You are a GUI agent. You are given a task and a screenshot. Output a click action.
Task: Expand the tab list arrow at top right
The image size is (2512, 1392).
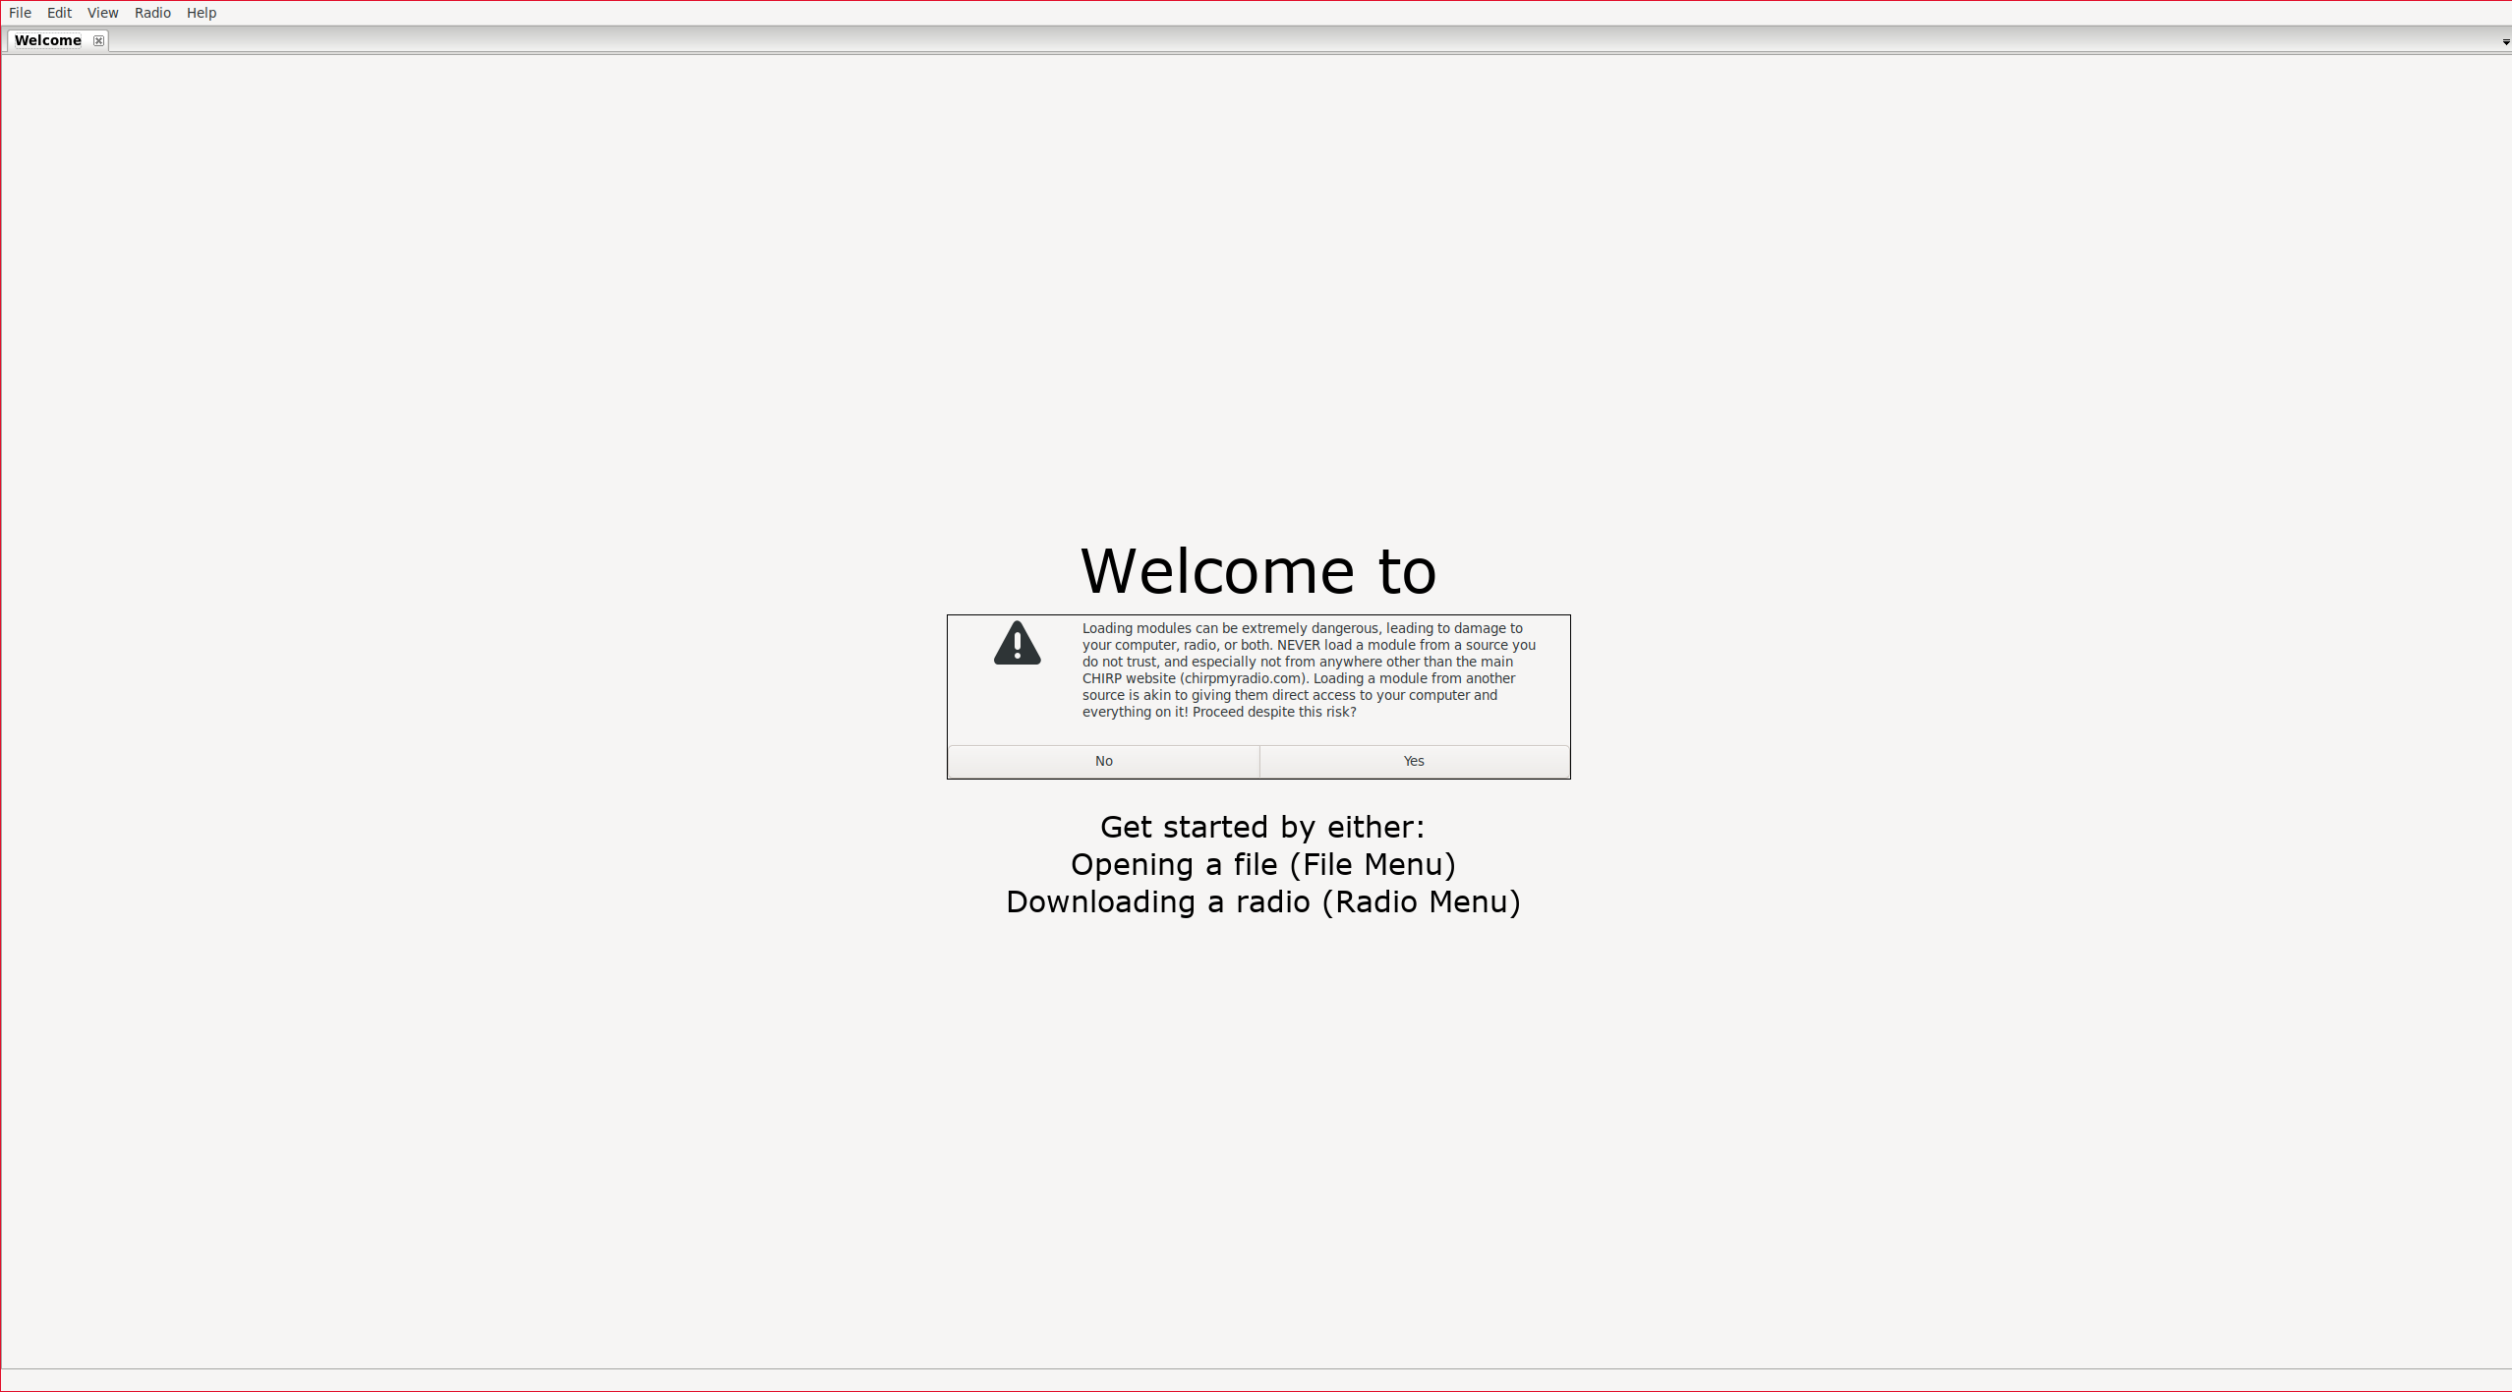point(2505,42)
